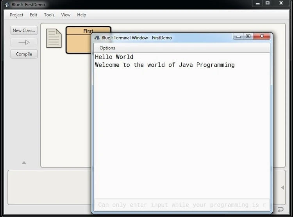The width and height of the screenshot is (293, 217).
Task: Click the New Class... button
Action: tap(24, 30)
